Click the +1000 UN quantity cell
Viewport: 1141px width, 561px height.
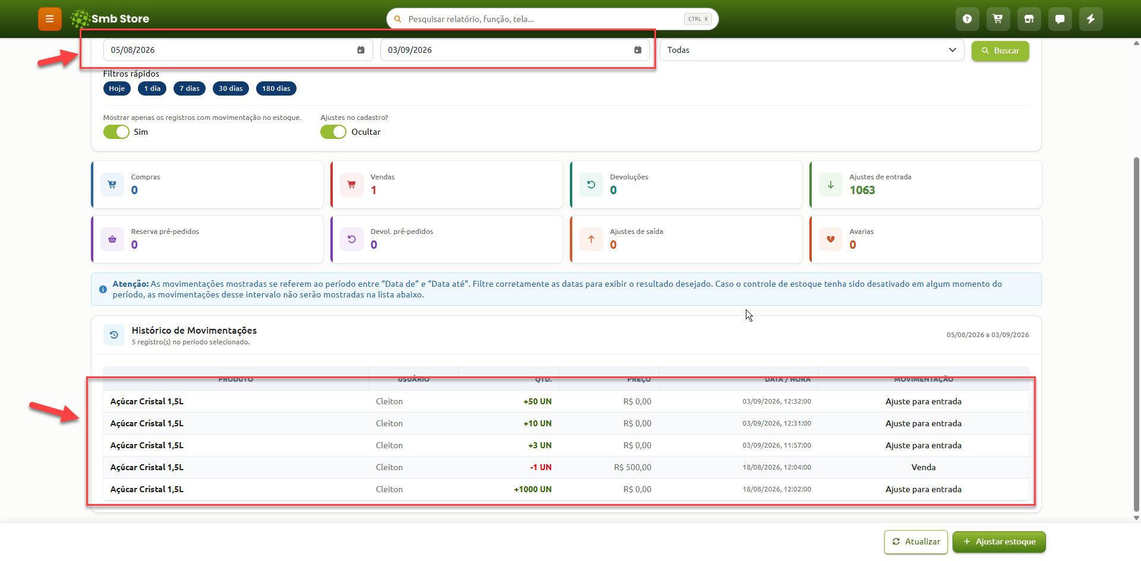pyautogui.click(x=532, y=489)
